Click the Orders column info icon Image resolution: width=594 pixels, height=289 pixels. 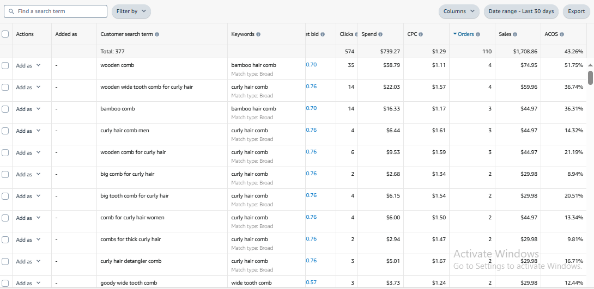click(478, 34)
